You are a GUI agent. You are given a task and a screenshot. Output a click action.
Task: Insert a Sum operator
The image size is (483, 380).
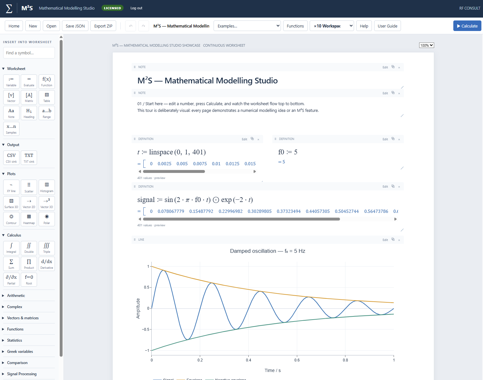11,264
